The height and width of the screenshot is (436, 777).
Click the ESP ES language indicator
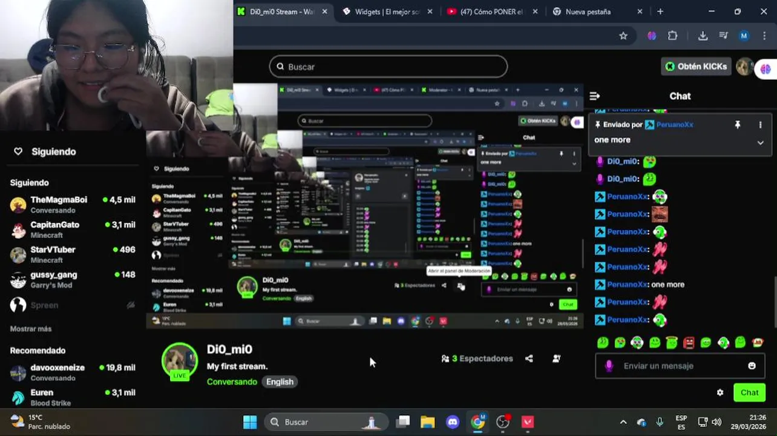(681, 422)
